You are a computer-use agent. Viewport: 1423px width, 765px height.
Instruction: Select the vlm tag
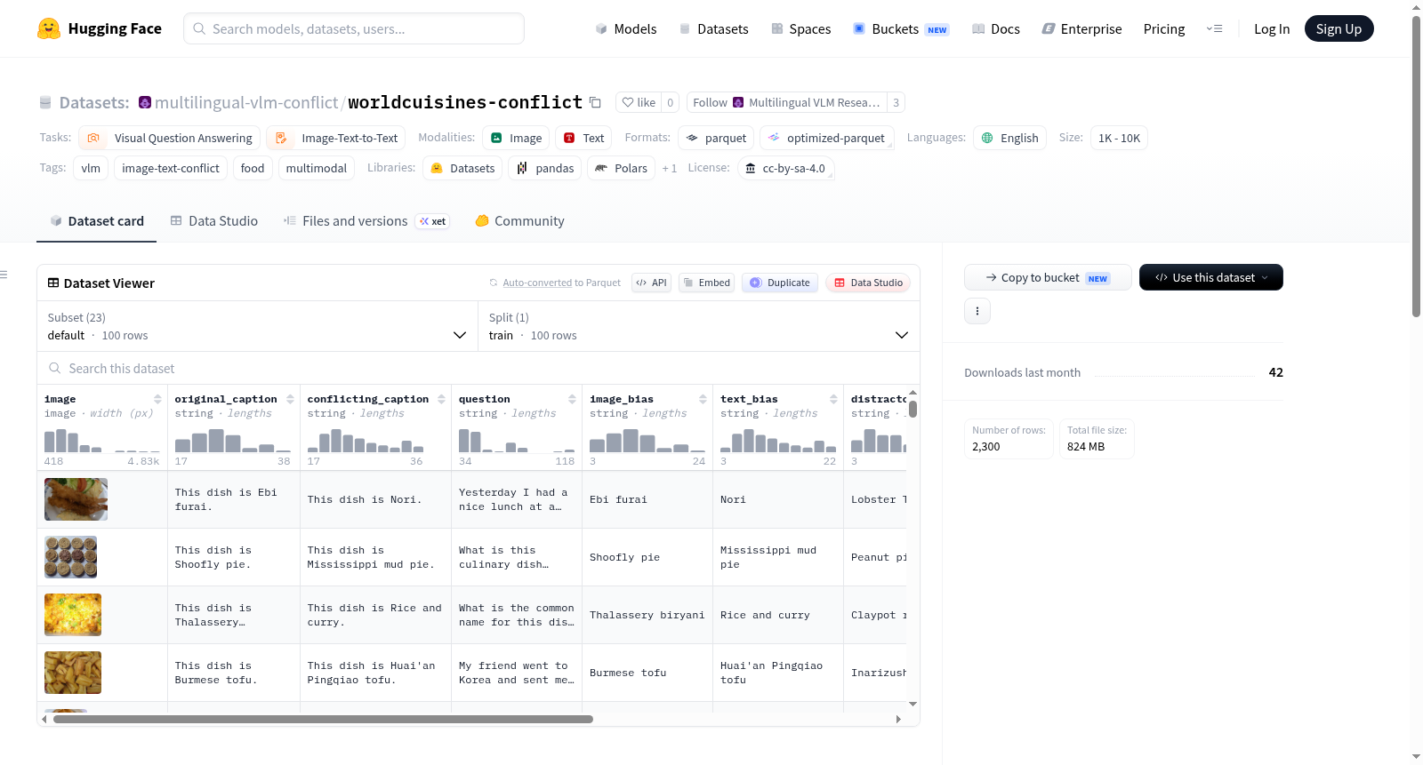tap(91, 168)
